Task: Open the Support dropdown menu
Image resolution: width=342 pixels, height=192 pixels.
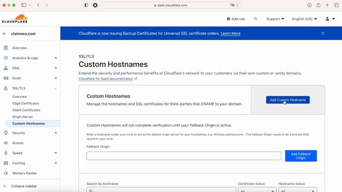Action: click(x=275, y=19)
